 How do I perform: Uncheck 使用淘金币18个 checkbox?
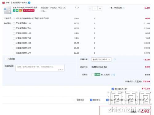[113, 89]
